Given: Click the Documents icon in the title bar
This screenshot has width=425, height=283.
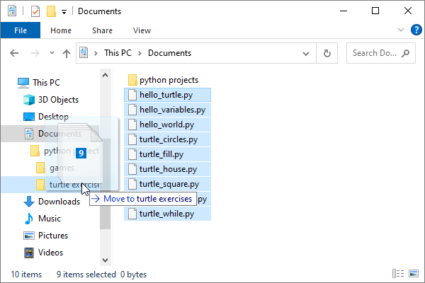Looking at the screenshot, I should click(x=12, y=11).
